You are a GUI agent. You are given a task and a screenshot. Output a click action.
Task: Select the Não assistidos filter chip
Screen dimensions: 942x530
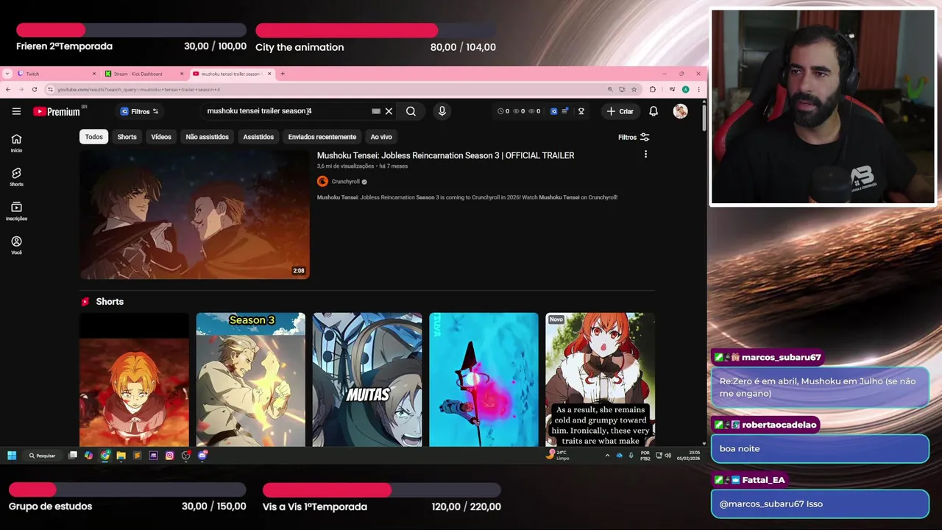coord(207,137)
